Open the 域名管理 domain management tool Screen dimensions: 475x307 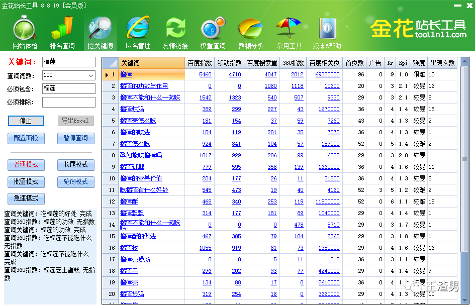click(x=138, y=32)
